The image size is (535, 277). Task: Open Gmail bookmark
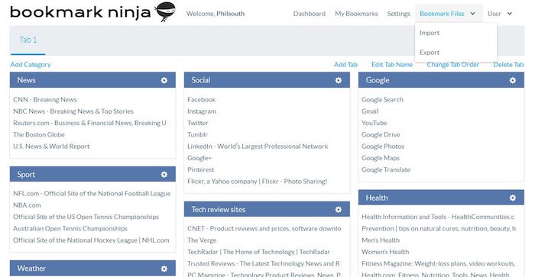coord(370,111)
